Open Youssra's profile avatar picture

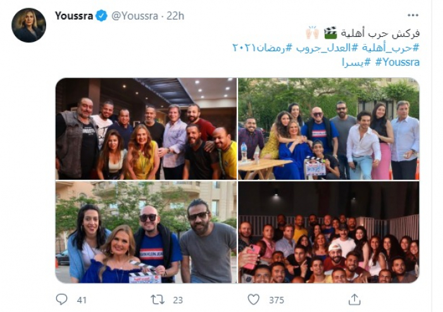click(28, 25)
